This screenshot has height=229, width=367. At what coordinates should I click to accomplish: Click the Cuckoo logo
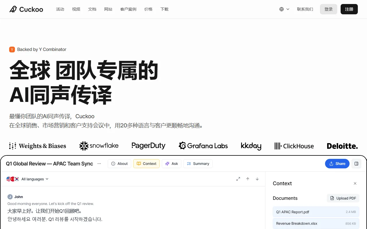point(26,9)
